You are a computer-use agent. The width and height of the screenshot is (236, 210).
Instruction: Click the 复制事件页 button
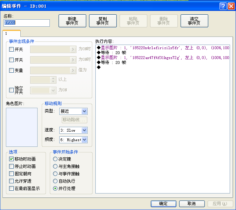103,21
